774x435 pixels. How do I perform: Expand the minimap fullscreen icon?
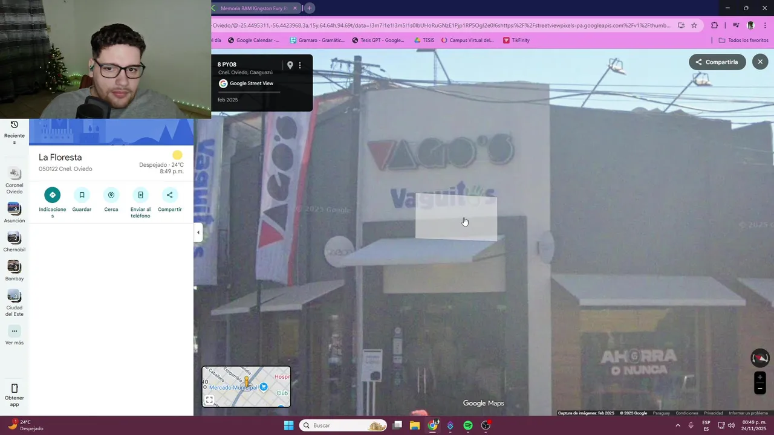(209, 400)
